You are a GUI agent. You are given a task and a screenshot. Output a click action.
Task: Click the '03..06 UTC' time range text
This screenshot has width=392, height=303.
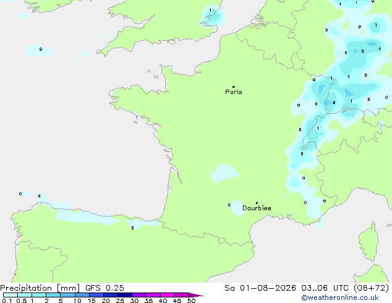(325, 288)
